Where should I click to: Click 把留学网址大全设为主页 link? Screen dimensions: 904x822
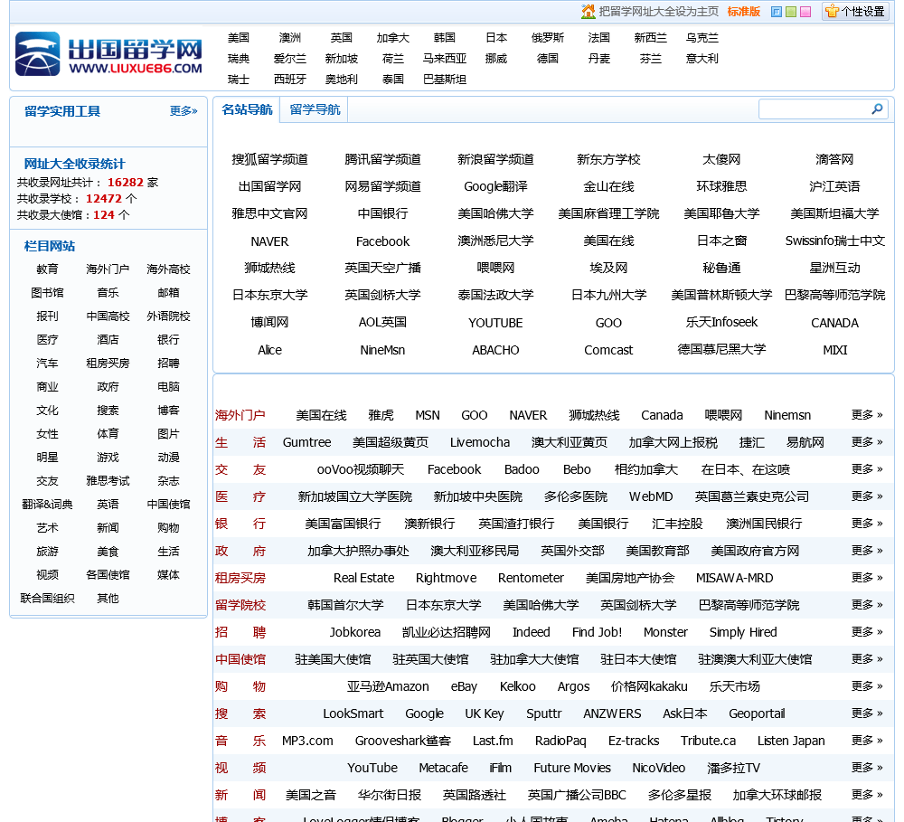tap(658, 12)
